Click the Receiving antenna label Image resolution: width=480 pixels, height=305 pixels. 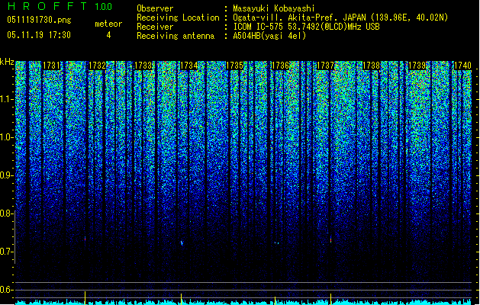point(176,36)
